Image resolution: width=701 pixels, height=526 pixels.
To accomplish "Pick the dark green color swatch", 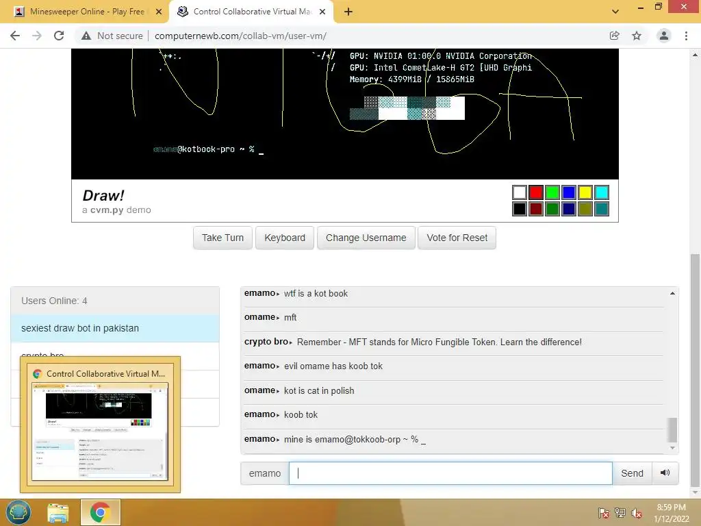I will (552, 209).
